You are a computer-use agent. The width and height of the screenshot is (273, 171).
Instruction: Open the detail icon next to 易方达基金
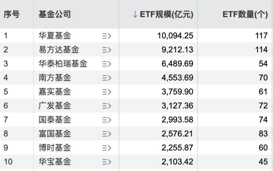[x=107, y=50]
